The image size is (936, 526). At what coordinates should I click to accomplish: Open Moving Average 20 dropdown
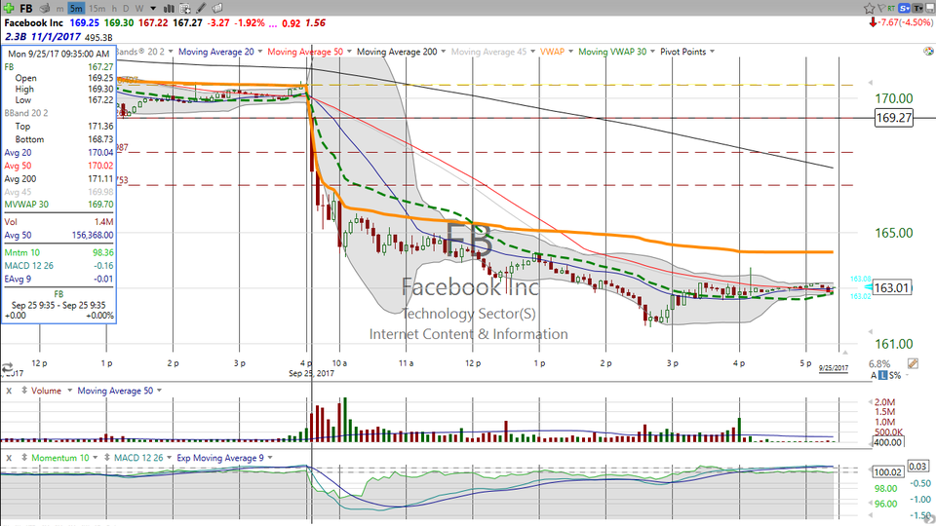point(259,52)
